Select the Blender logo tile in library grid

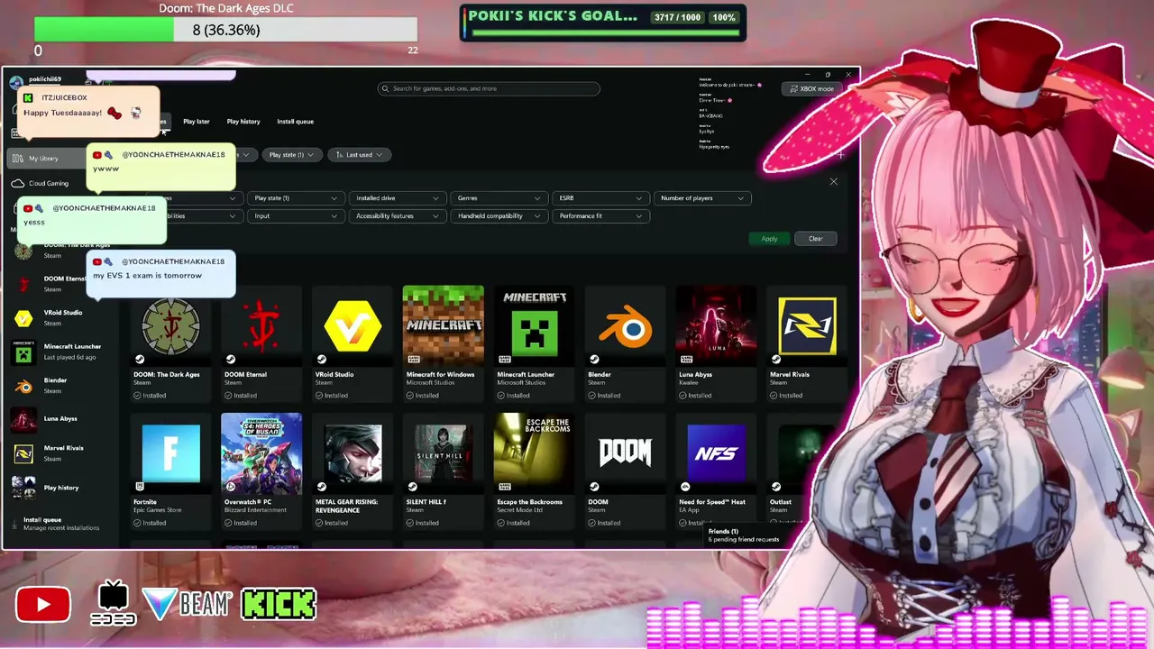point(626,325)
